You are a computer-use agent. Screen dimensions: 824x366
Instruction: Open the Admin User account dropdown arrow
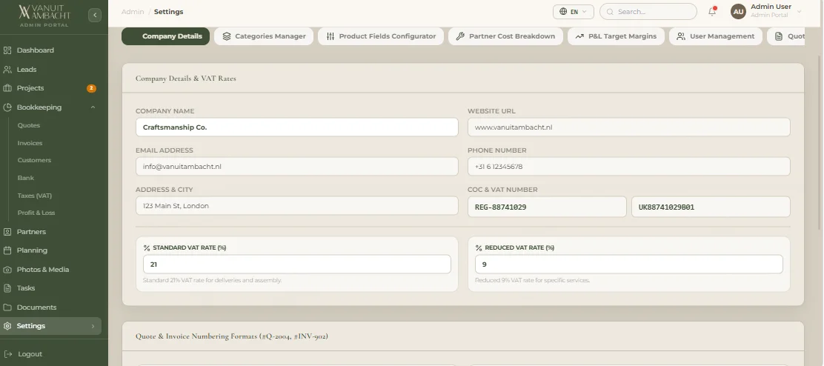(800, 12)
